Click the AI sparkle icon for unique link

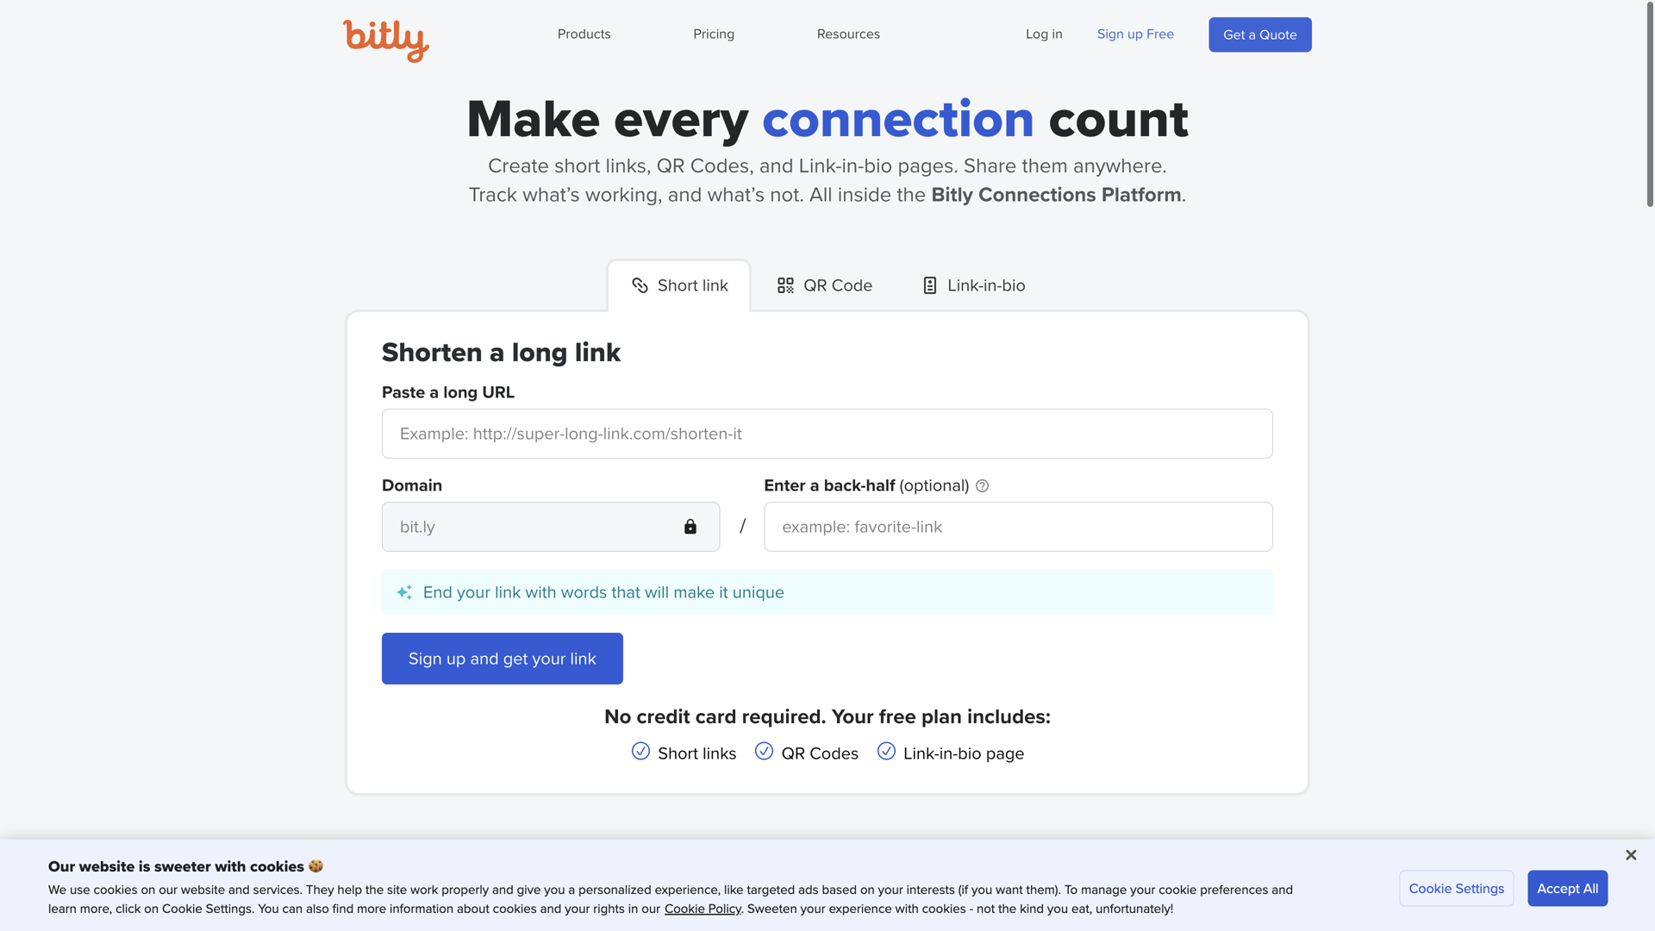point(404,592)
